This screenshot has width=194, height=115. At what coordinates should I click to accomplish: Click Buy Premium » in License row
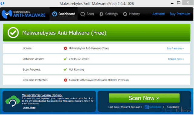coord(175,48)
